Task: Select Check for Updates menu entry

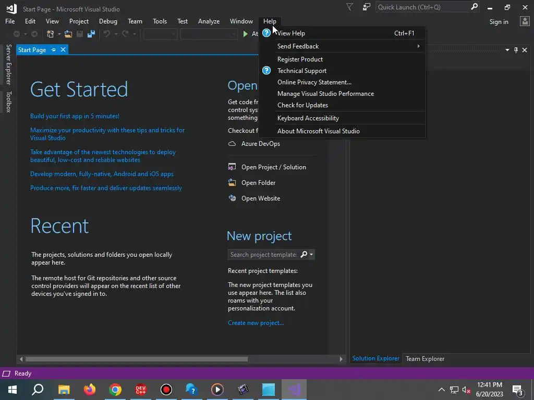Action: tap(342, 105)
